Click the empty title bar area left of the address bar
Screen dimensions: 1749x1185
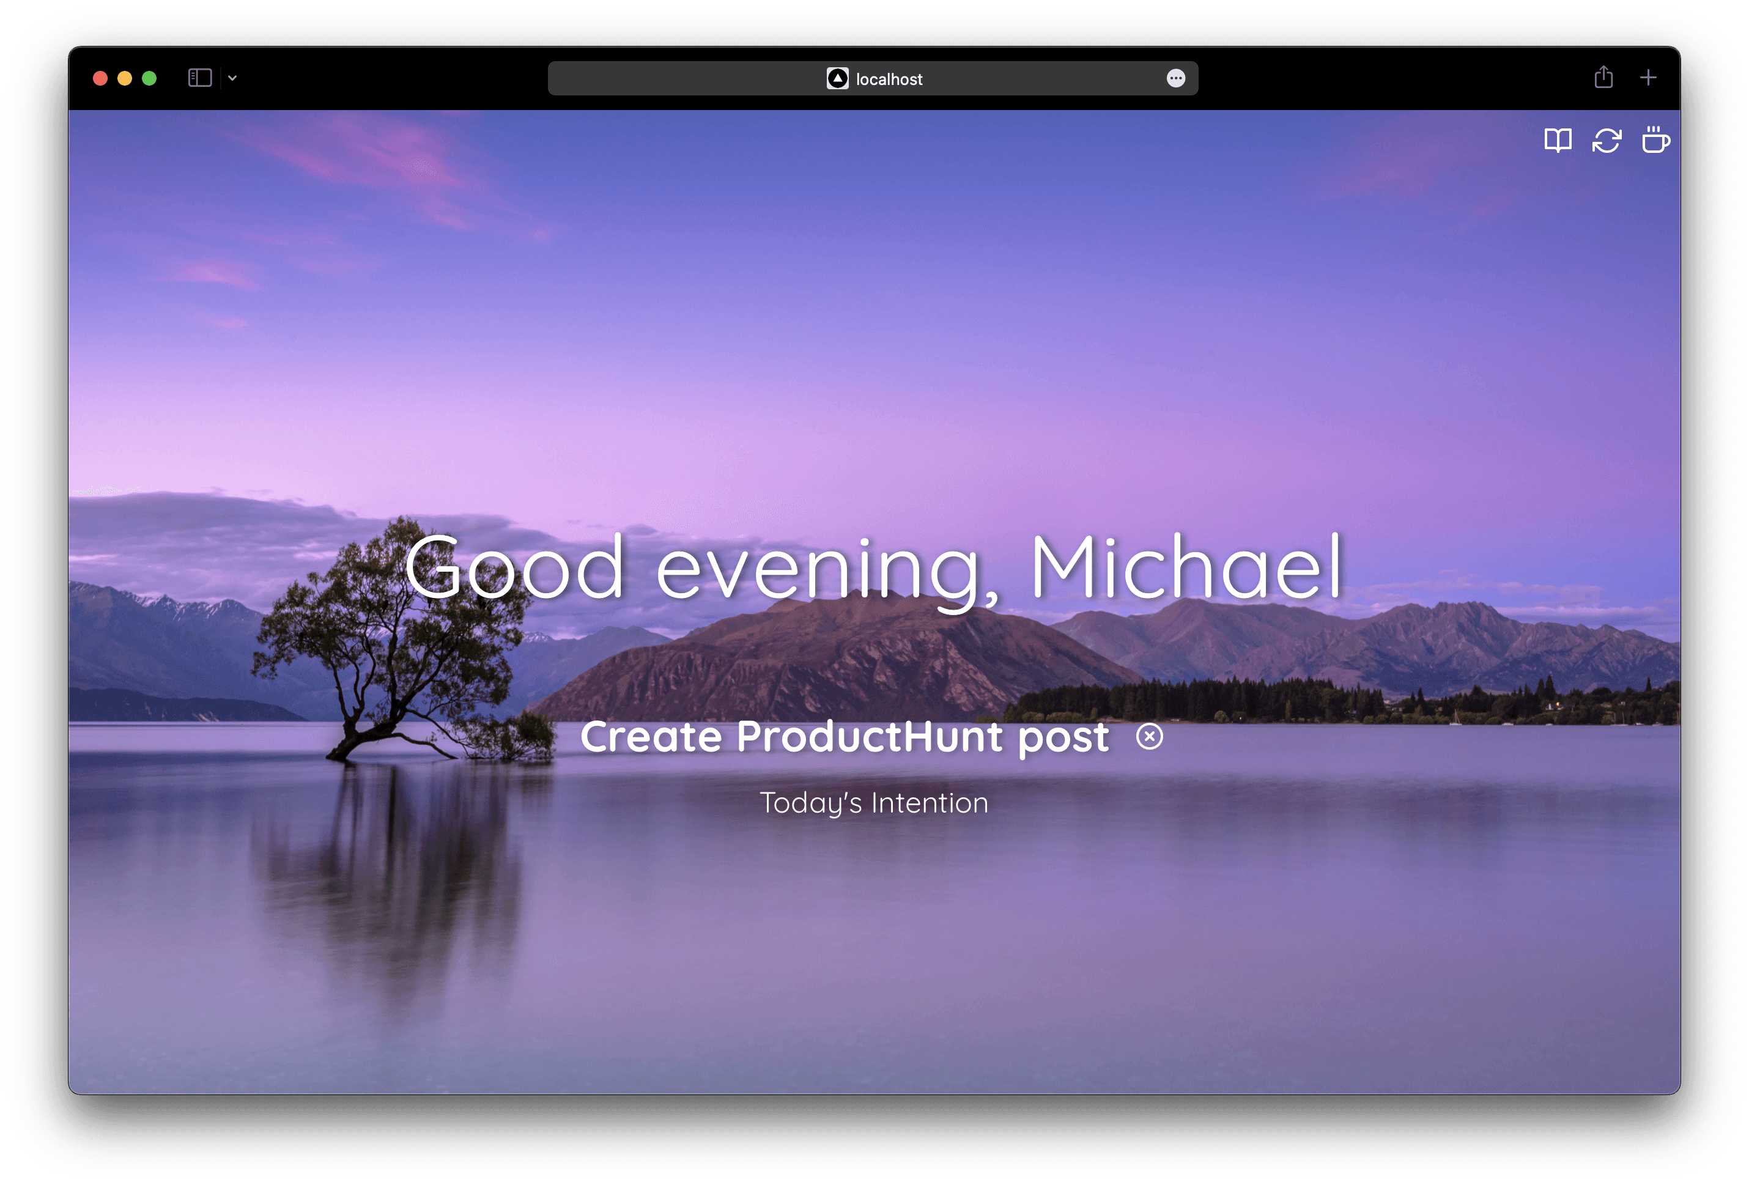pyautogui.click(x=391, y=78)
